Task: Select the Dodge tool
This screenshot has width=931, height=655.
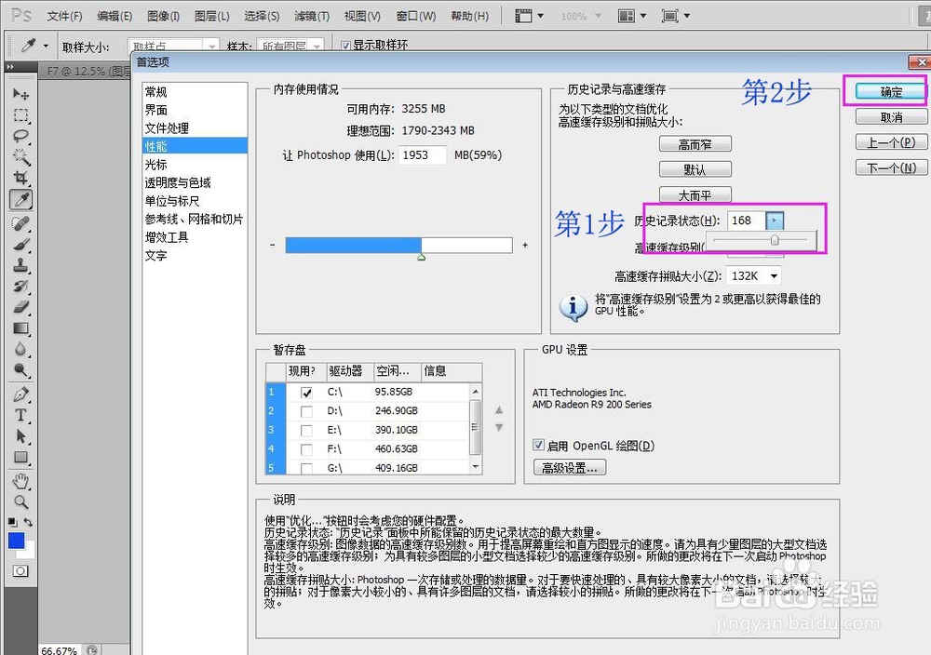Action: [20, 370]
